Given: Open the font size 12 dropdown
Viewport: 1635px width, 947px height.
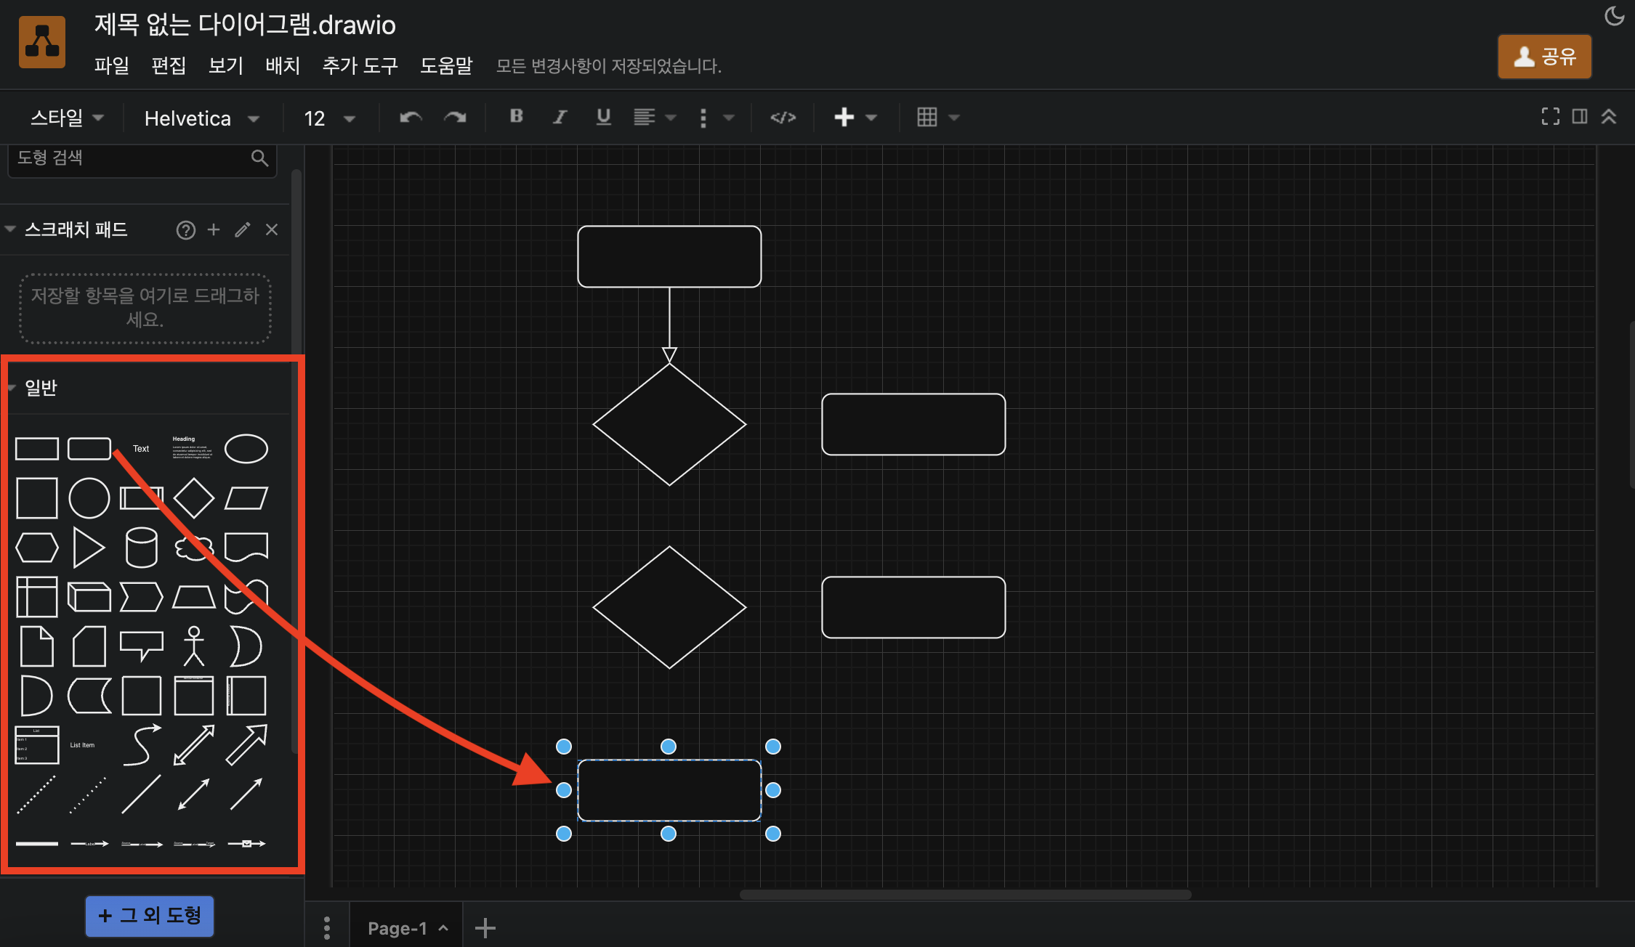Looking at the screenshot, I should point(329,118).
